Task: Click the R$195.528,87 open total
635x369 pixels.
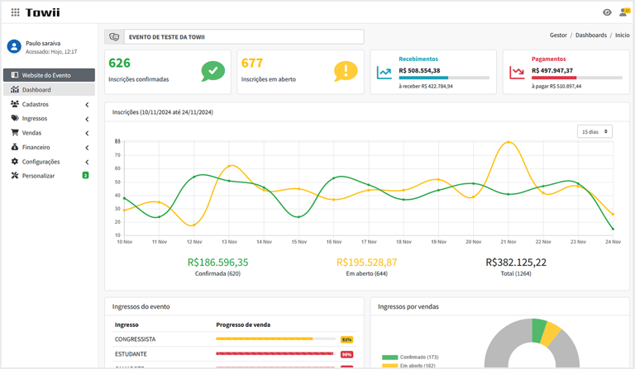Action: pos(367,263)
